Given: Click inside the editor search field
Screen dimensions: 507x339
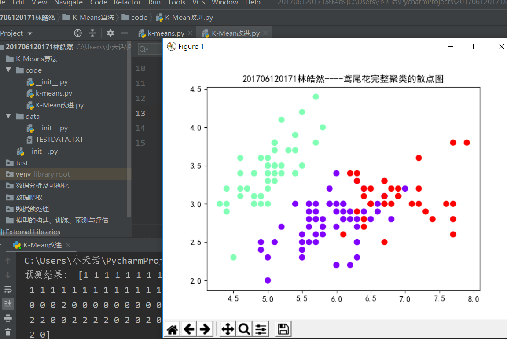Looking at the screenshot, I should coord(155,49).
